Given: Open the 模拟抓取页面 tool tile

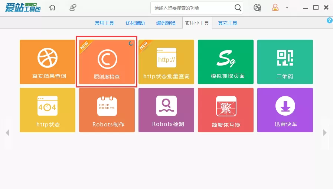Looking at the screenshot, I should (x=226, y=62).
